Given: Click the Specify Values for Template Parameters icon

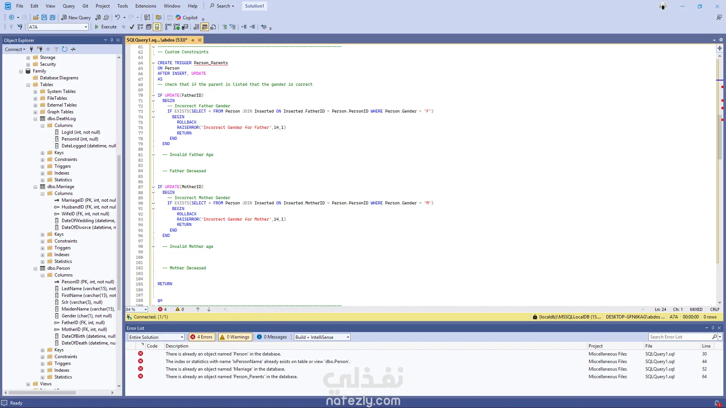Looking at the screenshot, I should tap(264, 27).
